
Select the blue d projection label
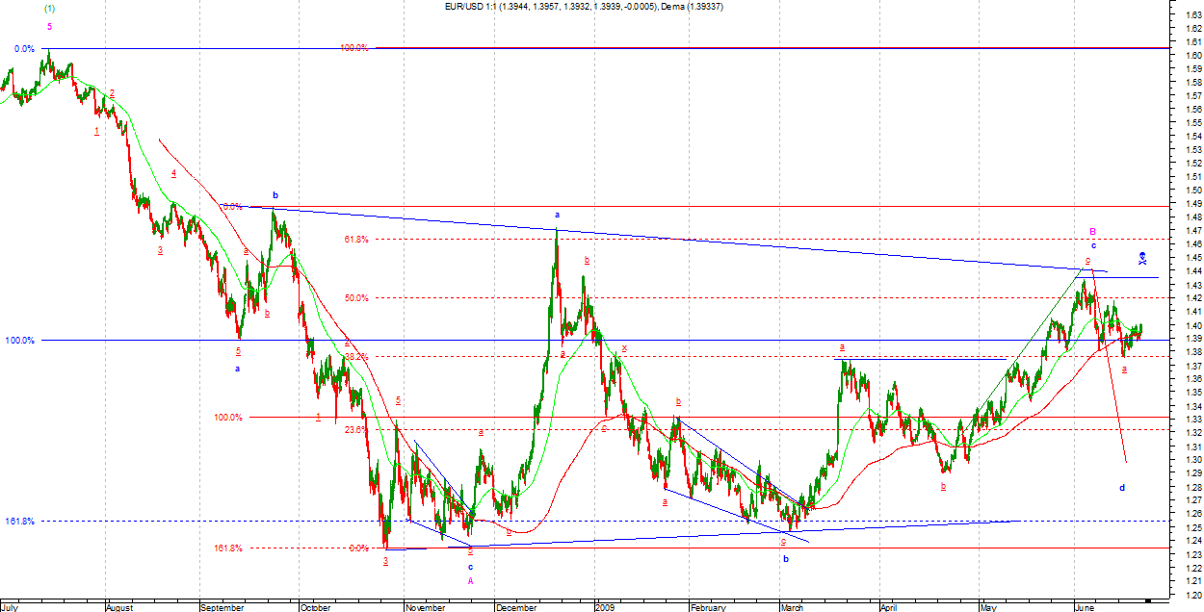click(1122, 488)
